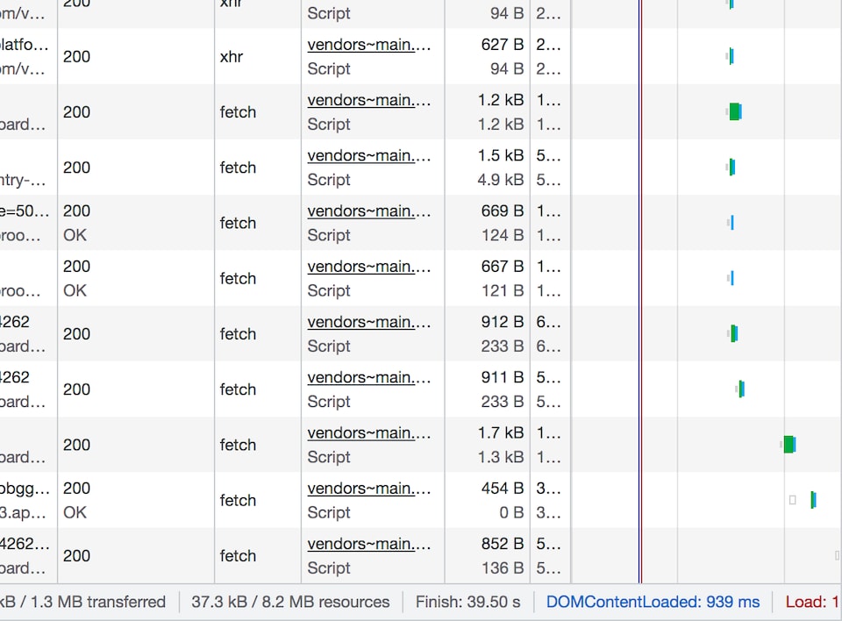Image resolution: width=842 pixels, height=621 pixels.
Task: Click the waterfall bar in the 911 B row
Action: pos(741,389)
